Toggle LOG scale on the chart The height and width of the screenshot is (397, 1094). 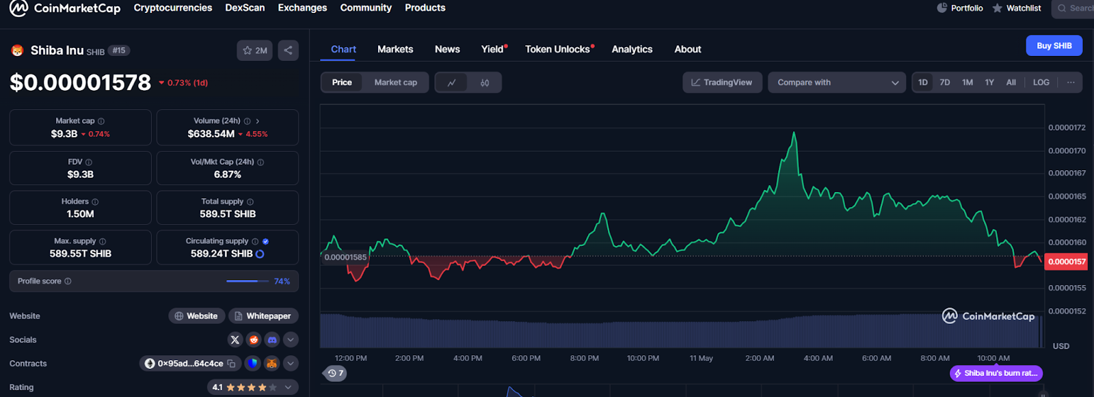pos(1041,83)
